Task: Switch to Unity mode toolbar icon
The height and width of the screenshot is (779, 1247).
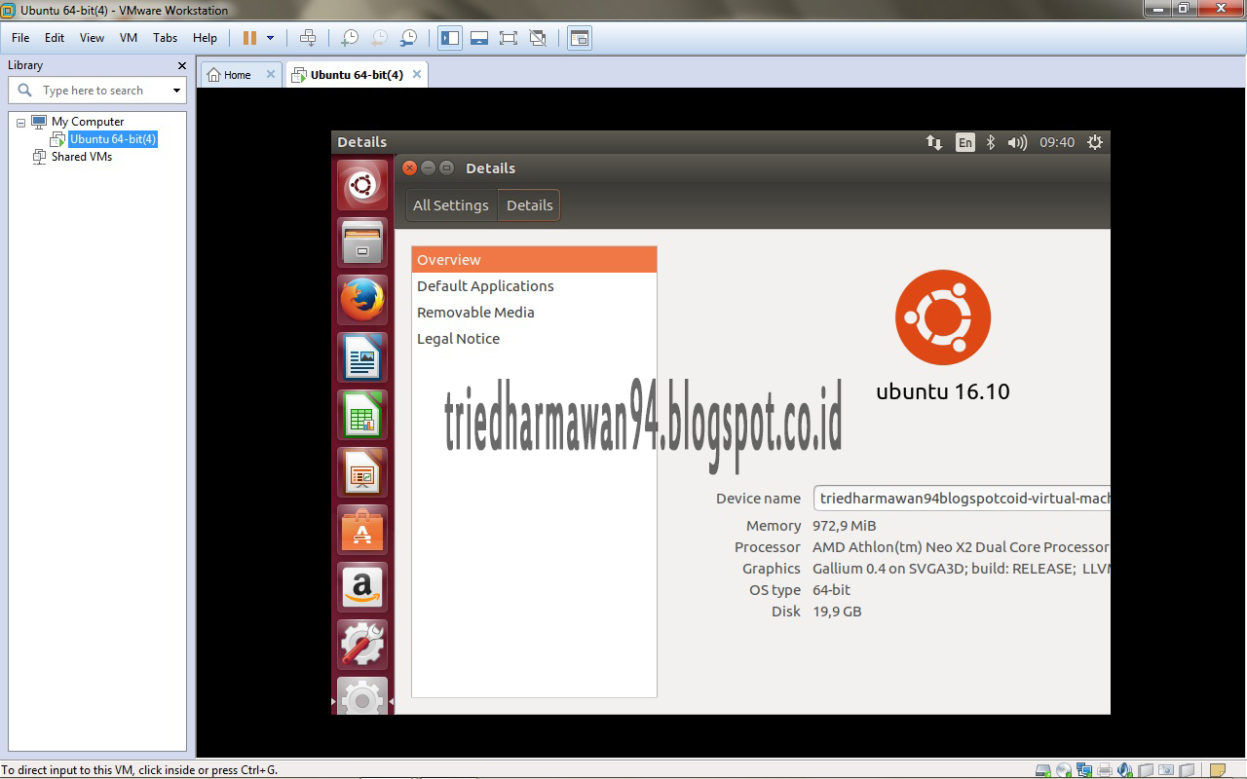Action: [x=538, y=38]
